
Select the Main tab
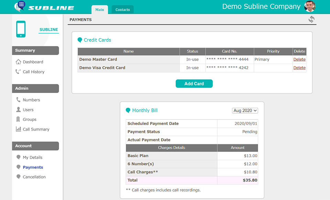pyautogui.click(x=100, y=10)
